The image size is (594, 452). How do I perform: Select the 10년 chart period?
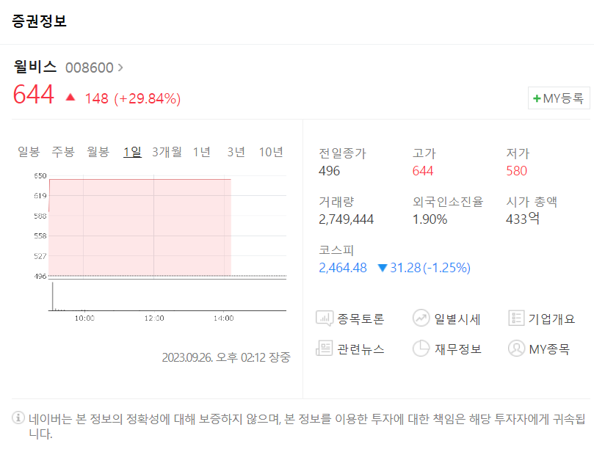[271, 152]
